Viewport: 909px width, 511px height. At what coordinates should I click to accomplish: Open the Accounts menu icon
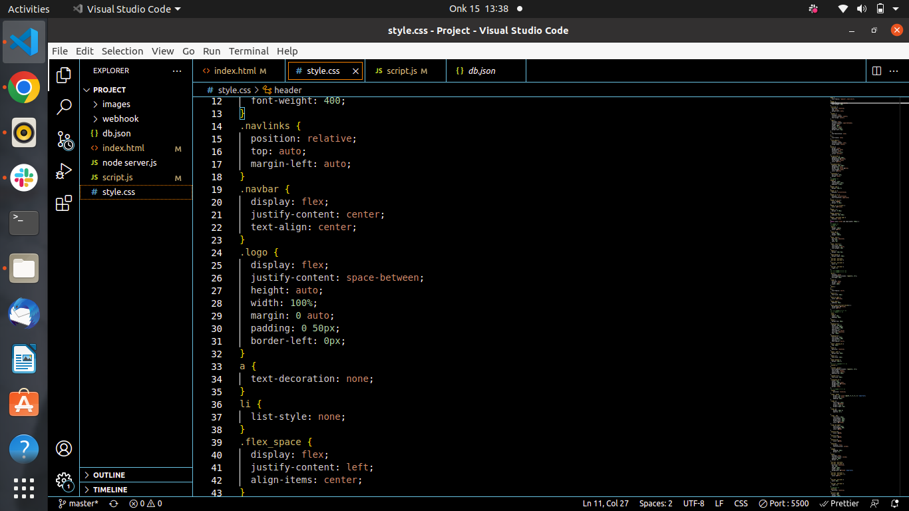pos(64,448)
